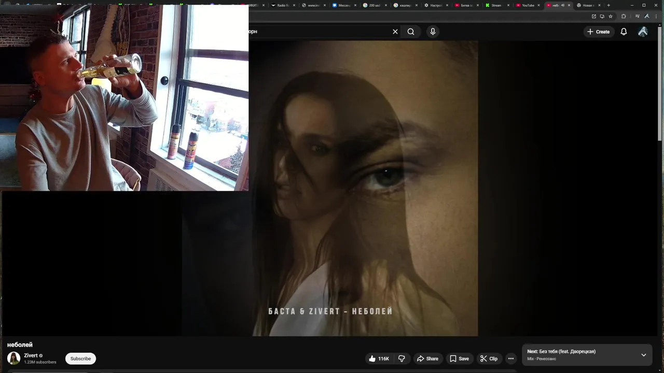Open more actions three-dot menu below video

[x=511, y=358]
